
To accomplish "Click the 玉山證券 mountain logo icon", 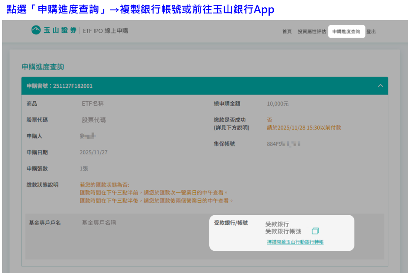I will [x=36, y=30].
